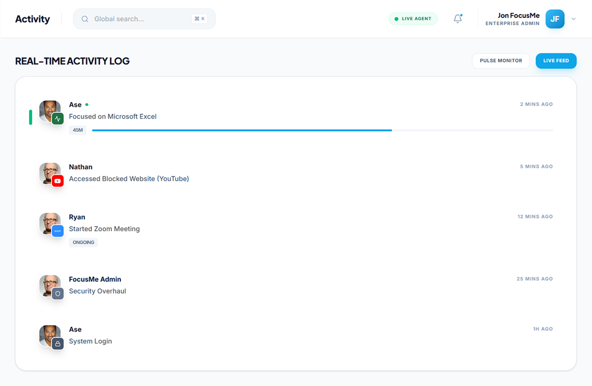Click the blue Zoom badge on Ryan
Screen dimensions: 592x386
pyautogui.click(x=58, y=231)
